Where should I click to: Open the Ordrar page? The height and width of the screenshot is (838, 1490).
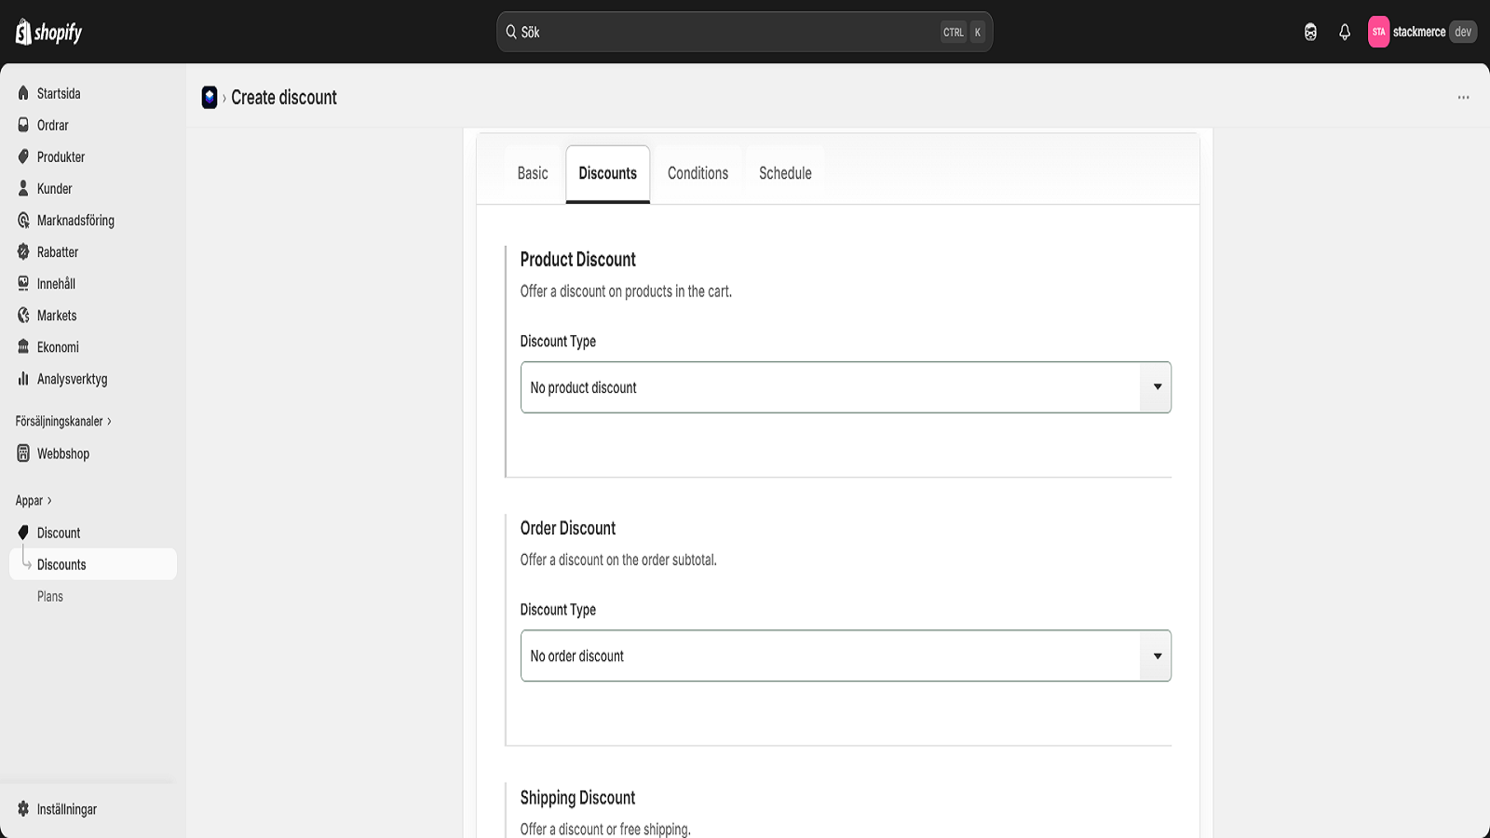tap(53, 125)
